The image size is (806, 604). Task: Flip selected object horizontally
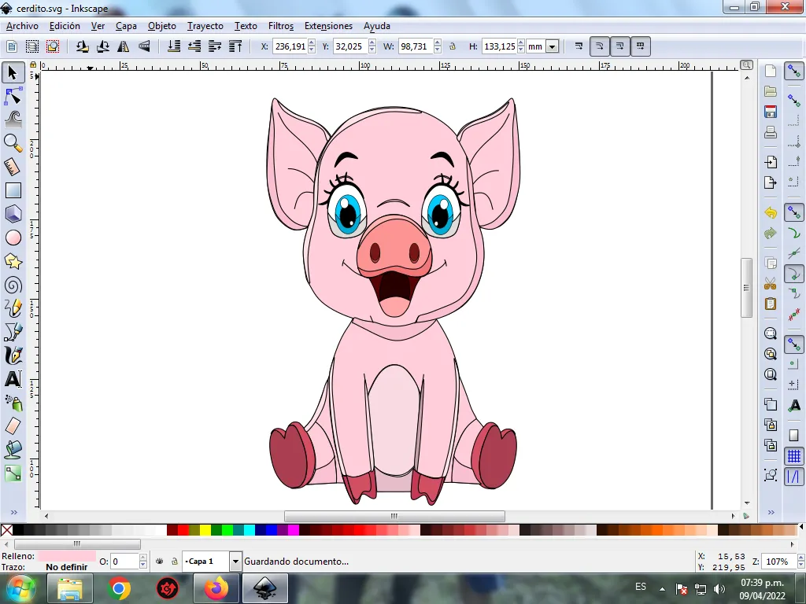[124, 46]
